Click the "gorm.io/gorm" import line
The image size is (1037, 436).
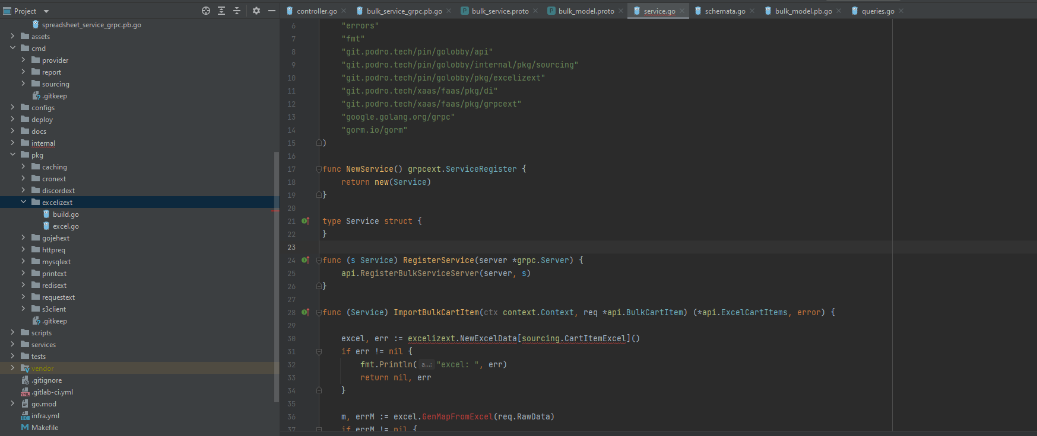[x=374, y=130]
